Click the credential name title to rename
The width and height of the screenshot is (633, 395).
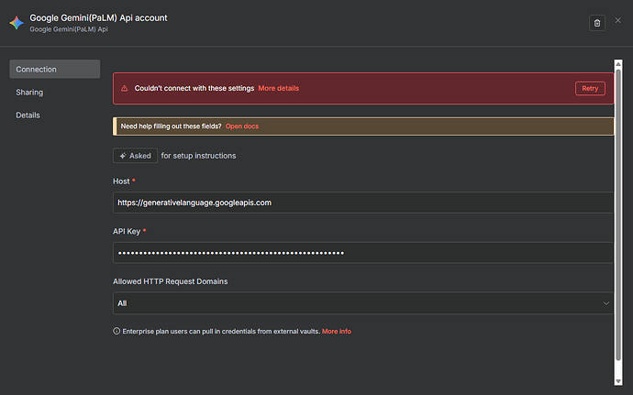(98, 17)
